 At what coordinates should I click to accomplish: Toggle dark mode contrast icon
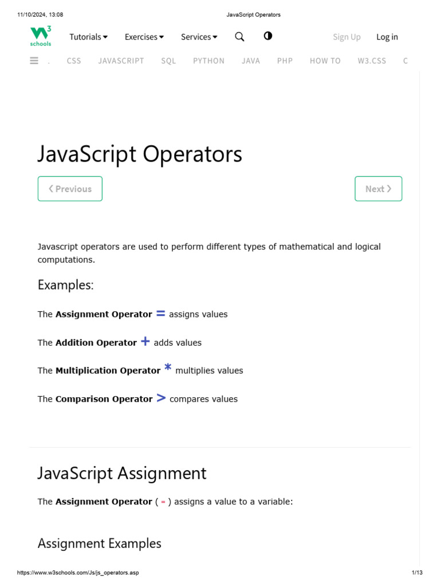click(268, 36)
